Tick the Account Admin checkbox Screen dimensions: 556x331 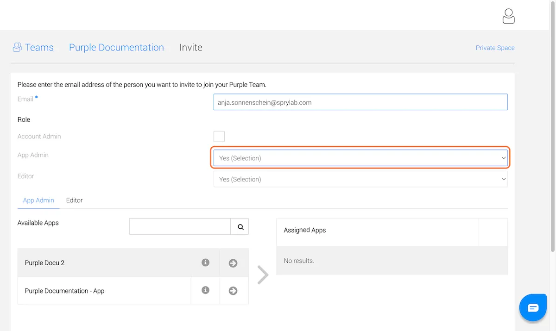click(x=219, y=136)
